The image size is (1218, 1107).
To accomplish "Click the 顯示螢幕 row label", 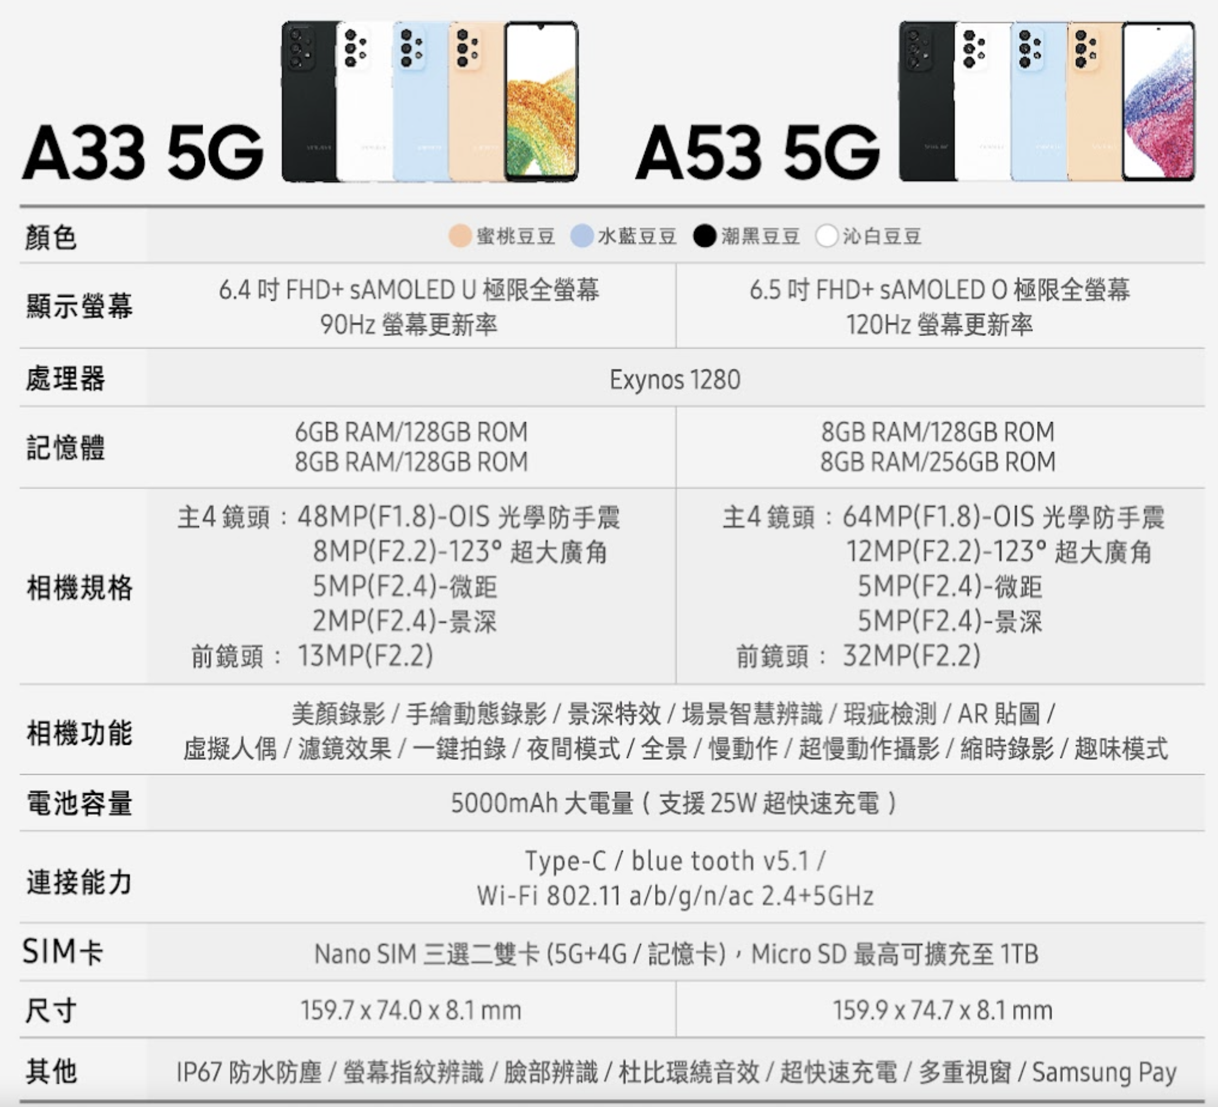I will [x=79, y=306].
